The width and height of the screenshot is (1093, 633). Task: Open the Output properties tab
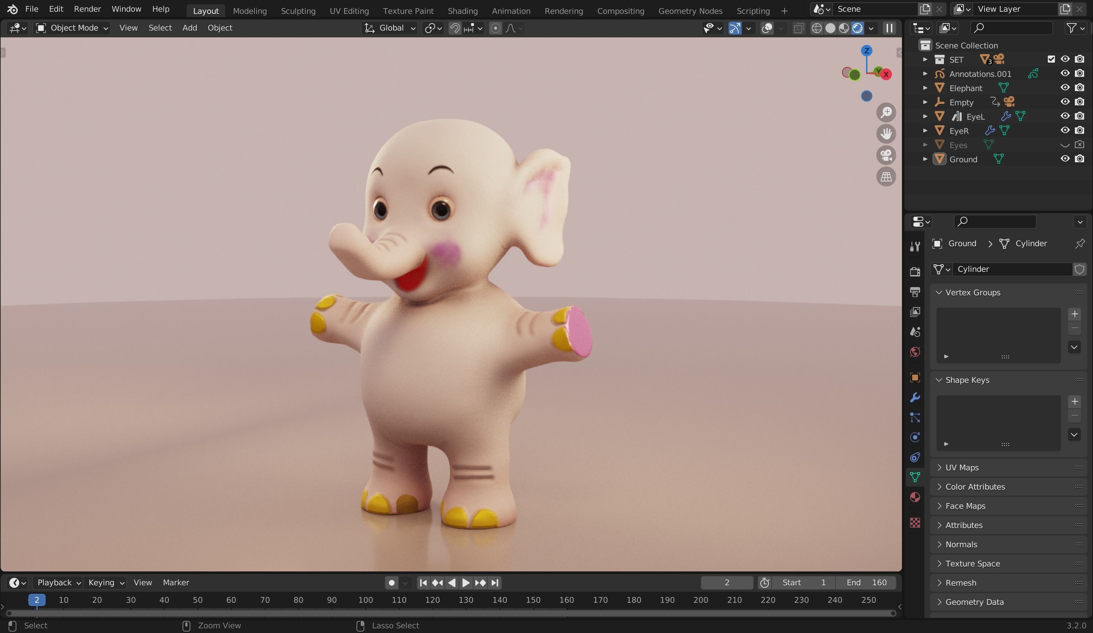[915, 292]
